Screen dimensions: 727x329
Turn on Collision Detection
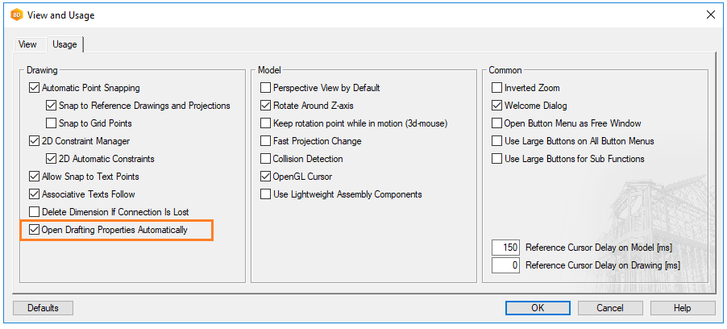(266, 159)
